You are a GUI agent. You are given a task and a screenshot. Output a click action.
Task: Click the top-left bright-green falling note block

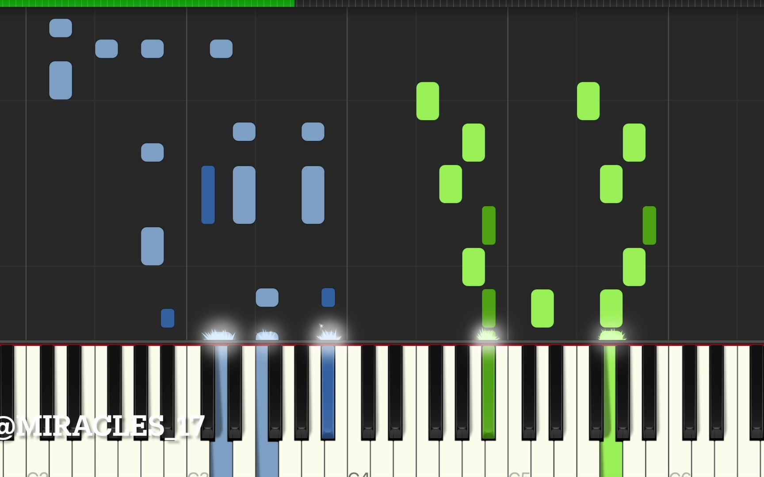tap(428, 101)
